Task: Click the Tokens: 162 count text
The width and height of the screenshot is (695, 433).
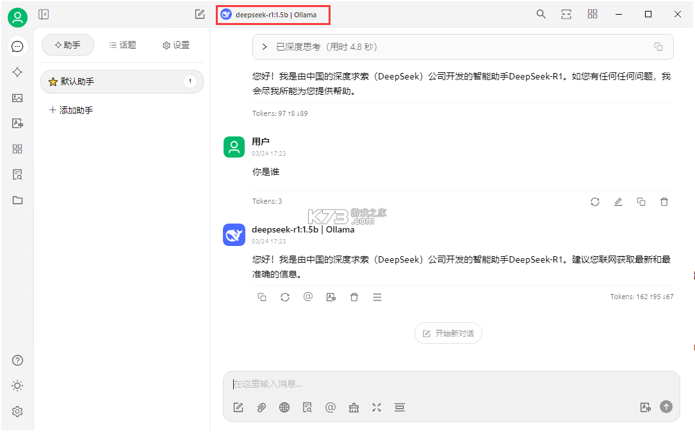Action: click(x=642, y=297)
